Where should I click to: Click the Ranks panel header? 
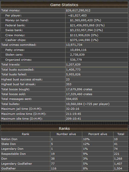pos(64,128)
